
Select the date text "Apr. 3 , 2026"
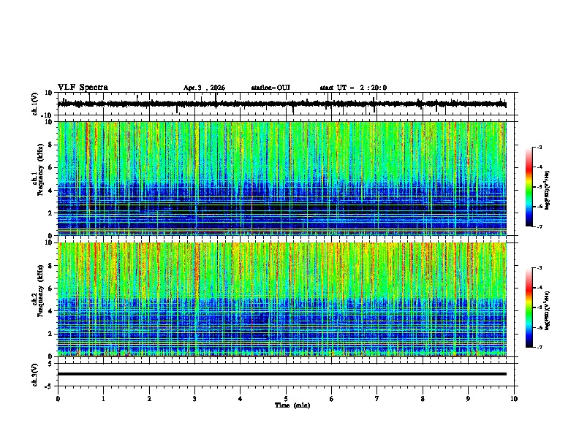(x=204, y=88)
